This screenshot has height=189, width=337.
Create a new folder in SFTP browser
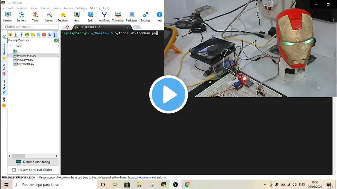[33, 35]
